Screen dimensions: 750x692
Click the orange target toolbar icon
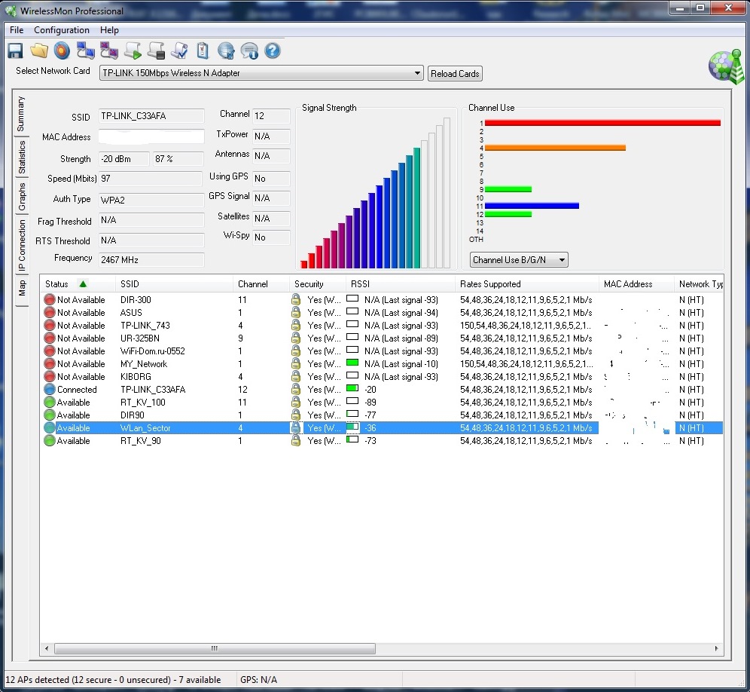[x=62, y=51]
